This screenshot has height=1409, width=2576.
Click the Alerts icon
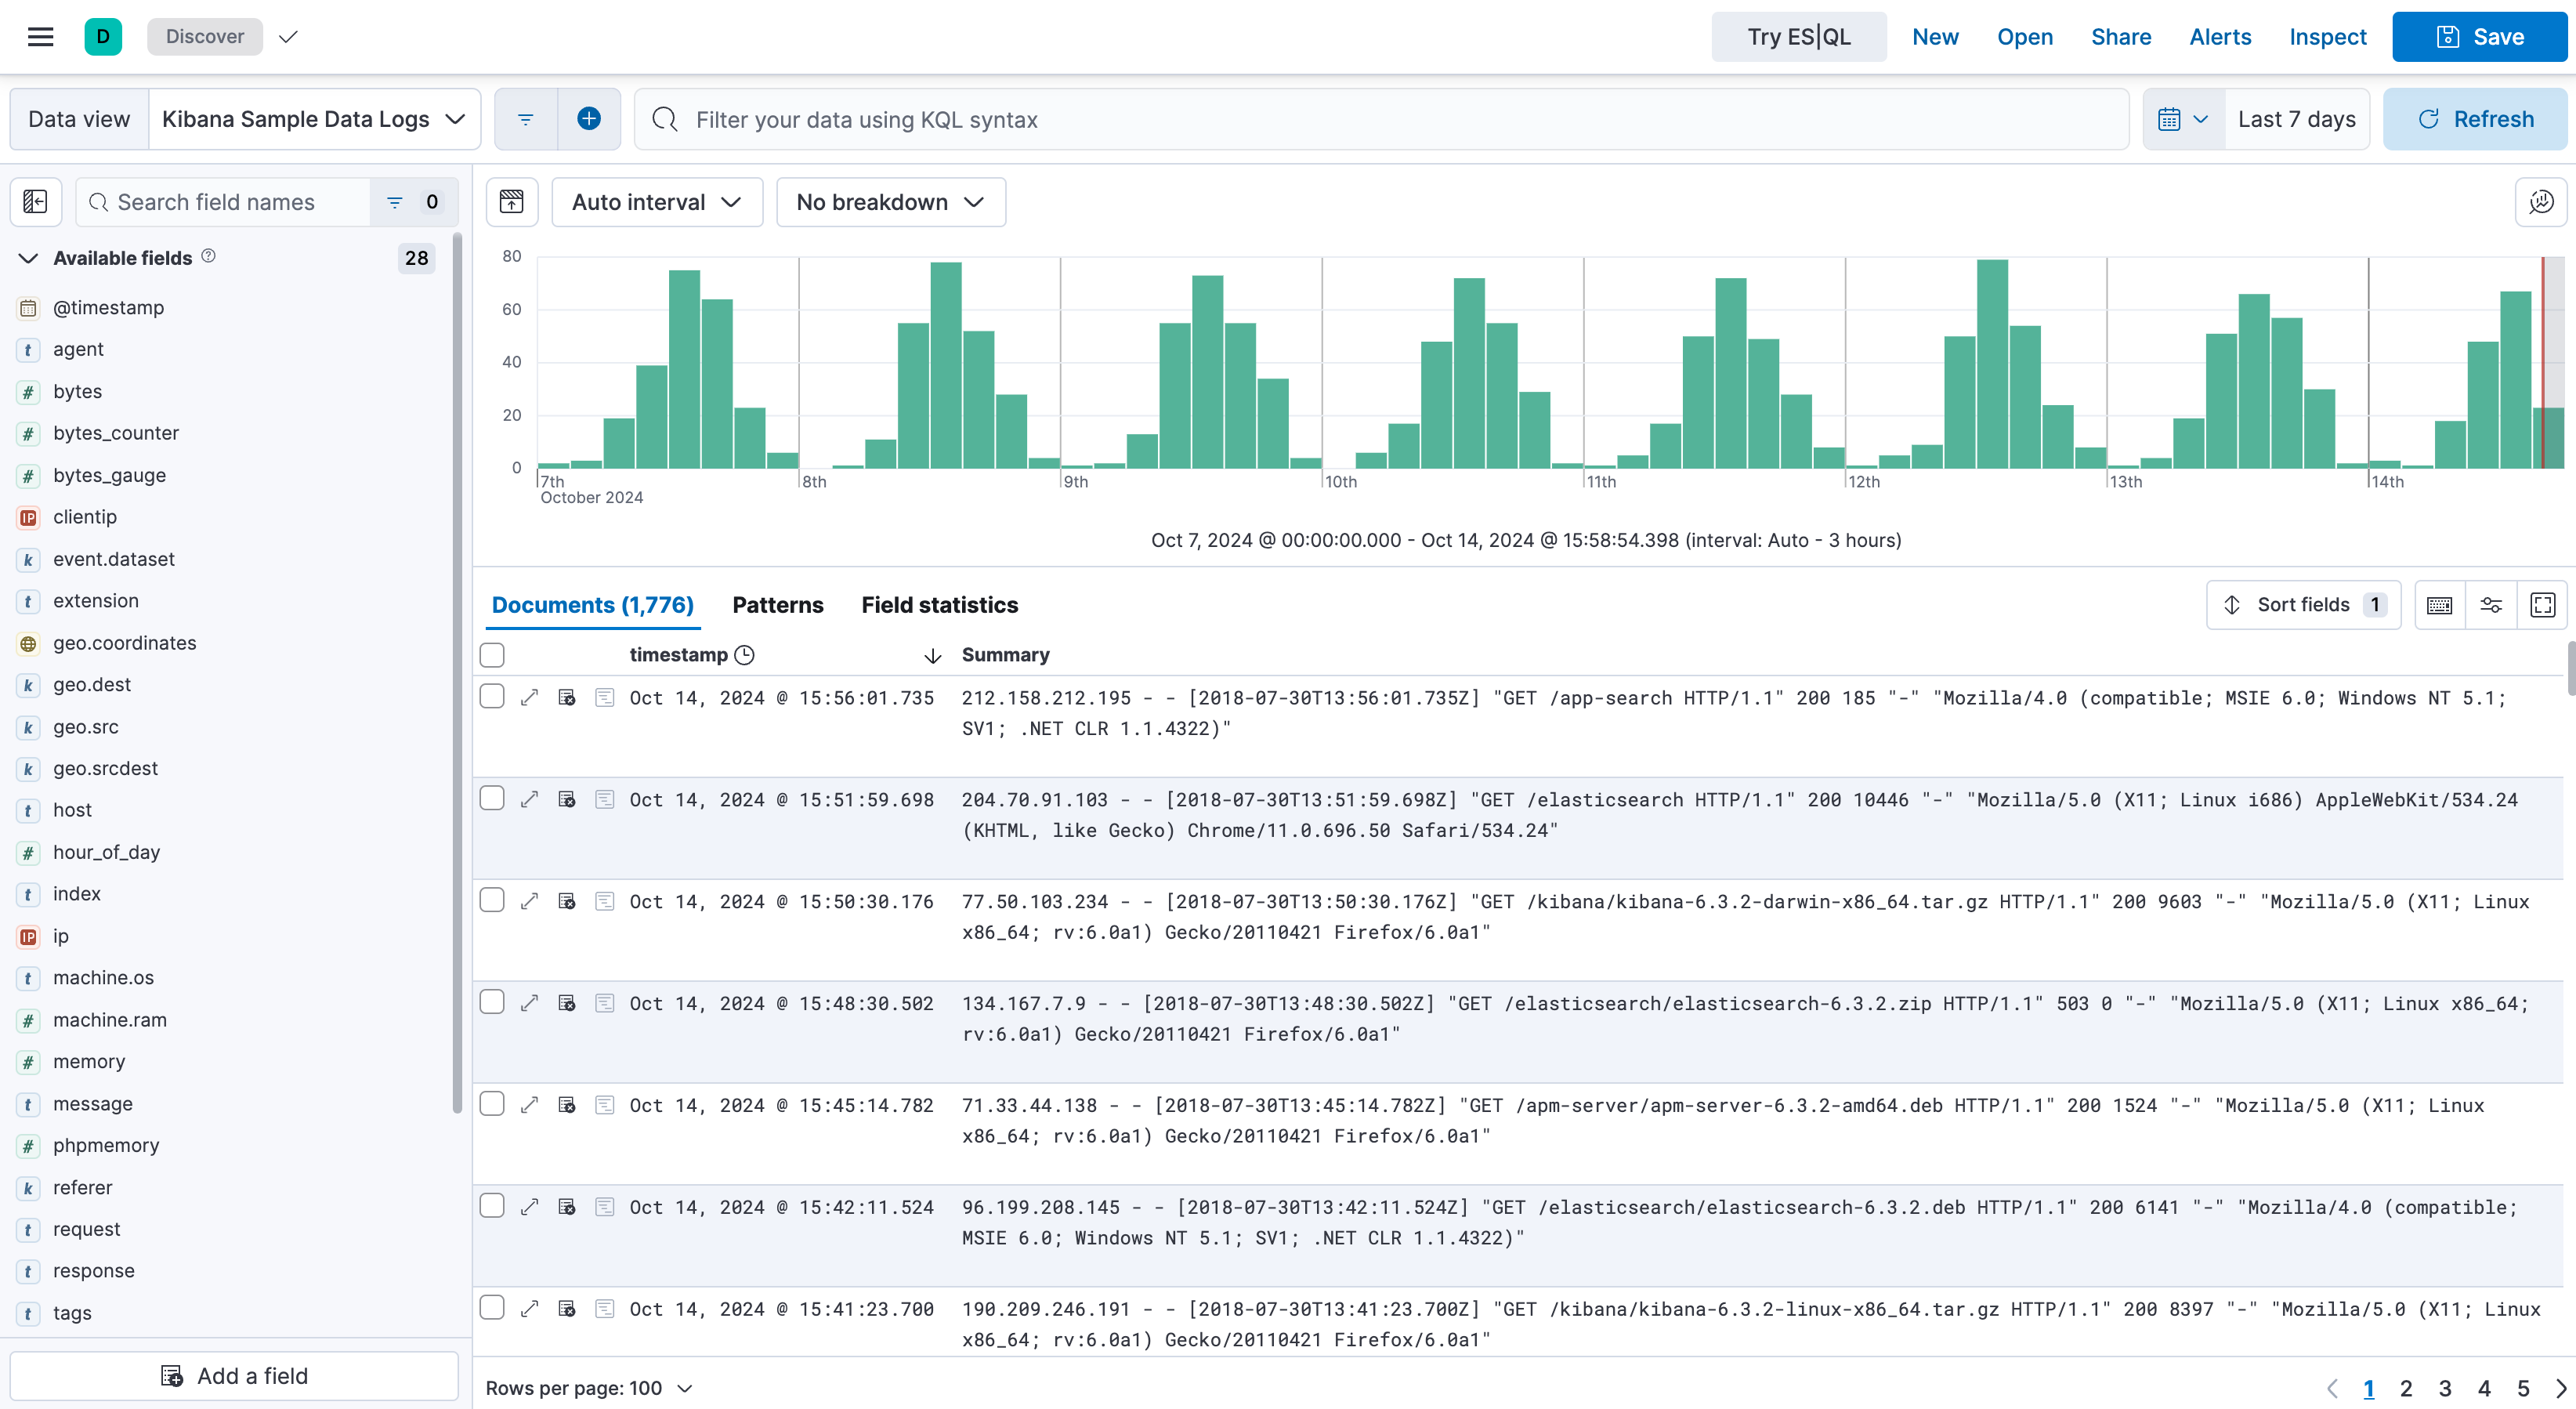(x=2220, y=36)
